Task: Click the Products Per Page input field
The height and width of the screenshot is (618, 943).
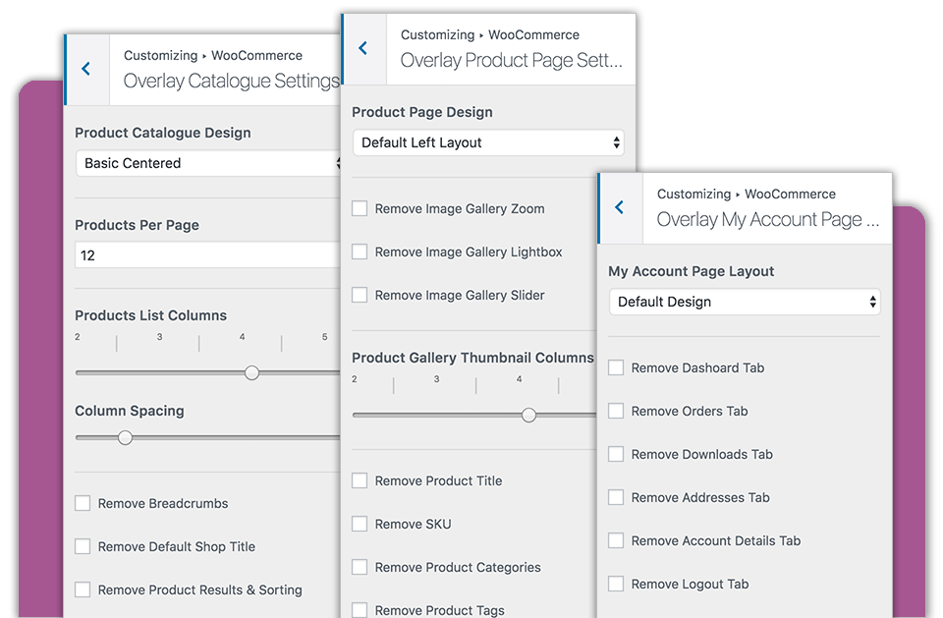Action: [208, 255]
